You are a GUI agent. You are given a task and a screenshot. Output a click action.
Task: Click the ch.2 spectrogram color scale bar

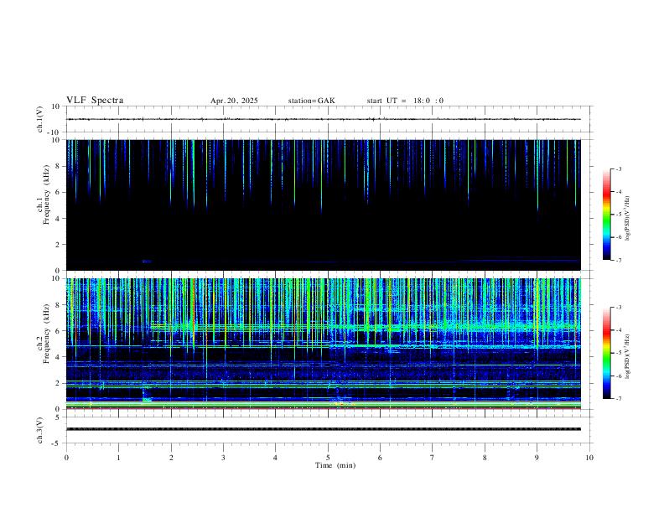coord(606,353)
